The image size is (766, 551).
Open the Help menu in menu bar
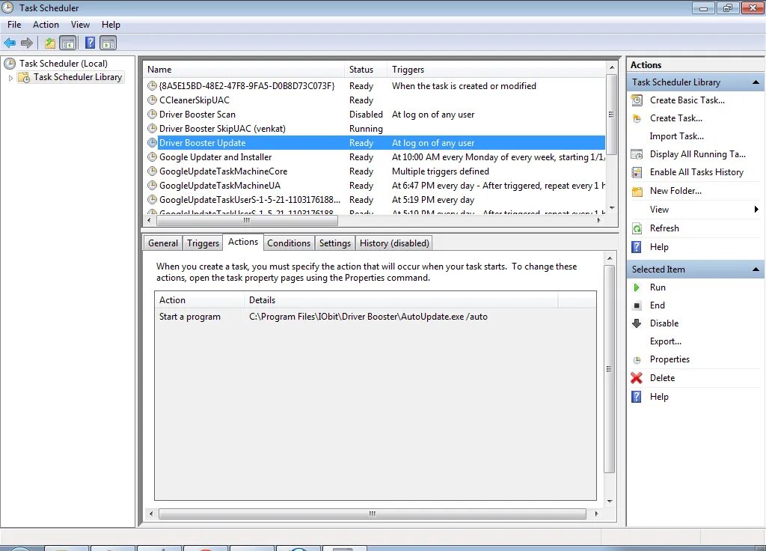coord(111,25)
